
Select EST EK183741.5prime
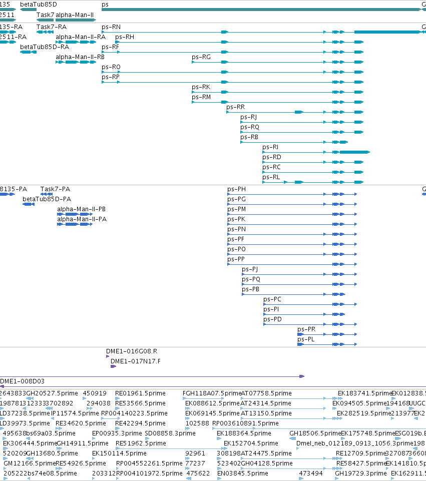point(340,398)
